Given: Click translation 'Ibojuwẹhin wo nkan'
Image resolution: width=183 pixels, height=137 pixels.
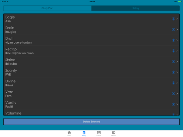Looking at the screenshot, I should pyautogui.click(x=20, y=53).
